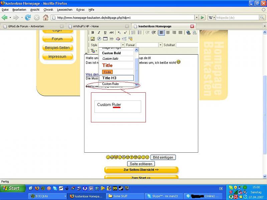Open the Lesezeichen menu
267x200 pixels.
(64, 10)
